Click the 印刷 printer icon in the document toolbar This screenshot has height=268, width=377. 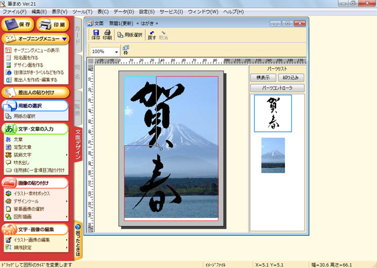(x=107, y=34)
